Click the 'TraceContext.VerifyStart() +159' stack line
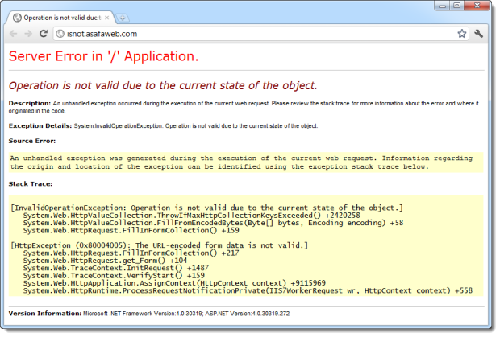The image size is (500, 337). pyautogui.click(x=114, y=275)
